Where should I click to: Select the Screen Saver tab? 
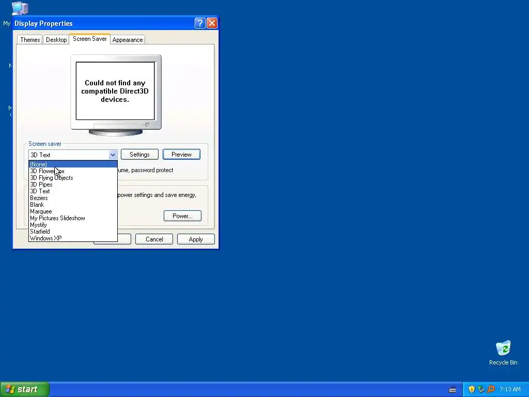click(x=90, y=39)
